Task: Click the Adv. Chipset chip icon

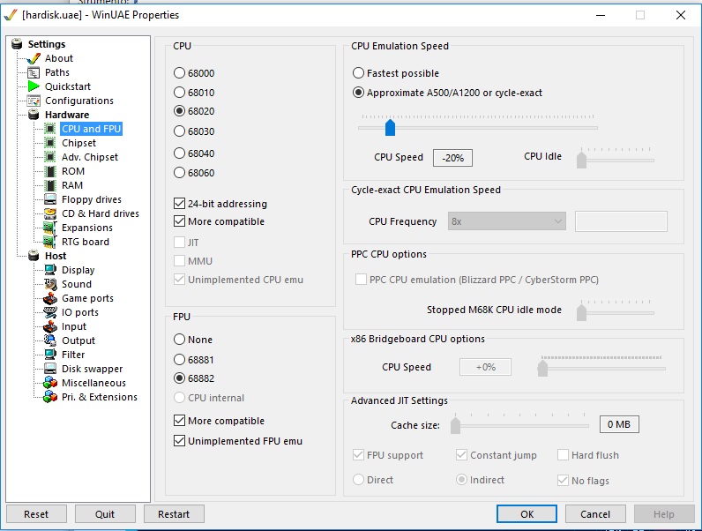Action: pos(50,157)
